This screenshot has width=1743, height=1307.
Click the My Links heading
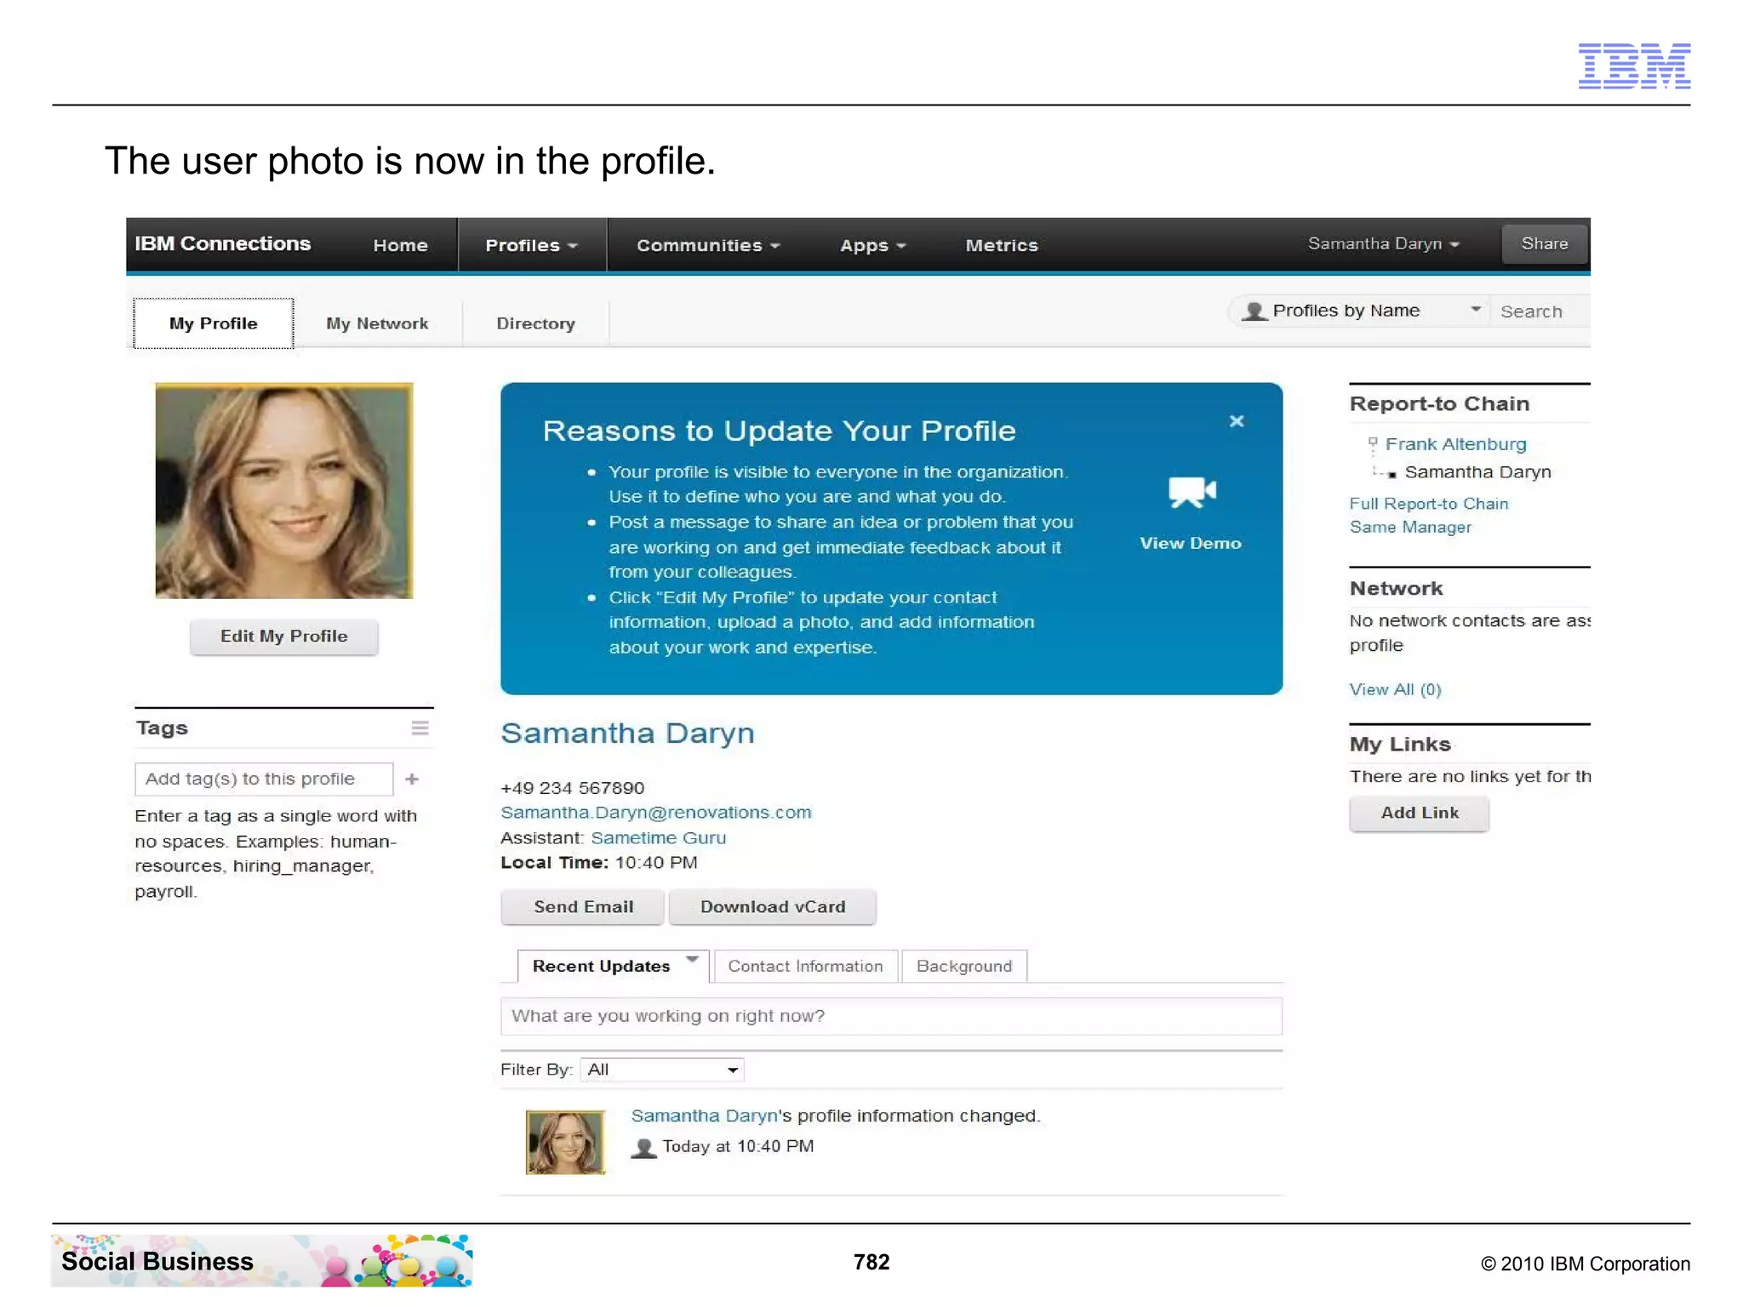click(1400, 745)
